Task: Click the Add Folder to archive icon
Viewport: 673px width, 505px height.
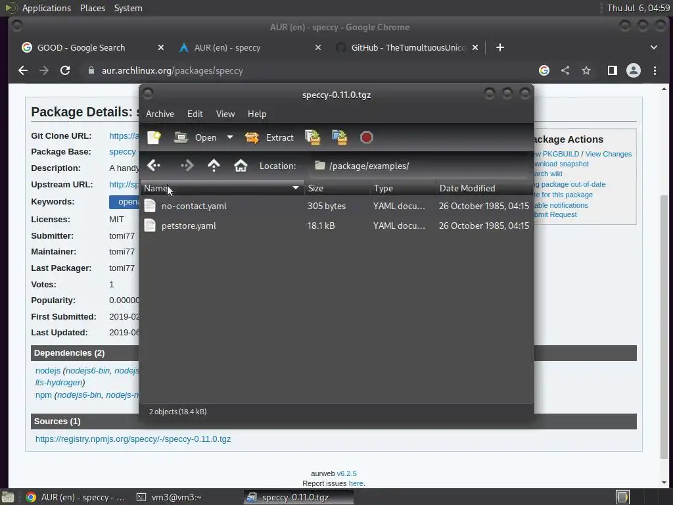Action: point(340,137)
